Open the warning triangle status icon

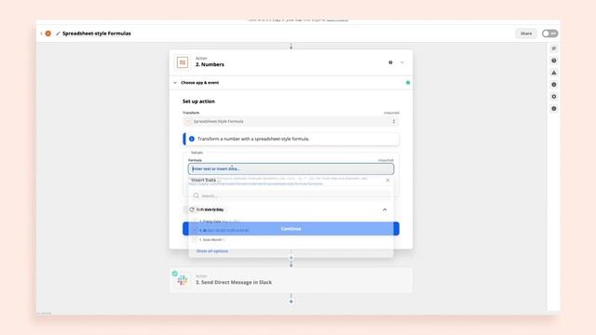(554, 73)
